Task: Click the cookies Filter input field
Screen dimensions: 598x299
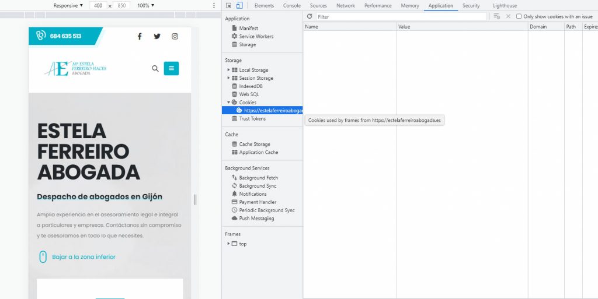Action: [x=401, y=17]
